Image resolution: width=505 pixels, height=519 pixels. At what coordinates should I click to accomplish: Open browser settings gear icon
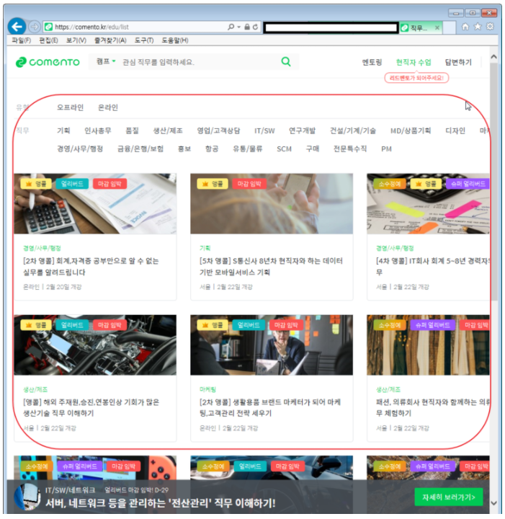(490, 27)
